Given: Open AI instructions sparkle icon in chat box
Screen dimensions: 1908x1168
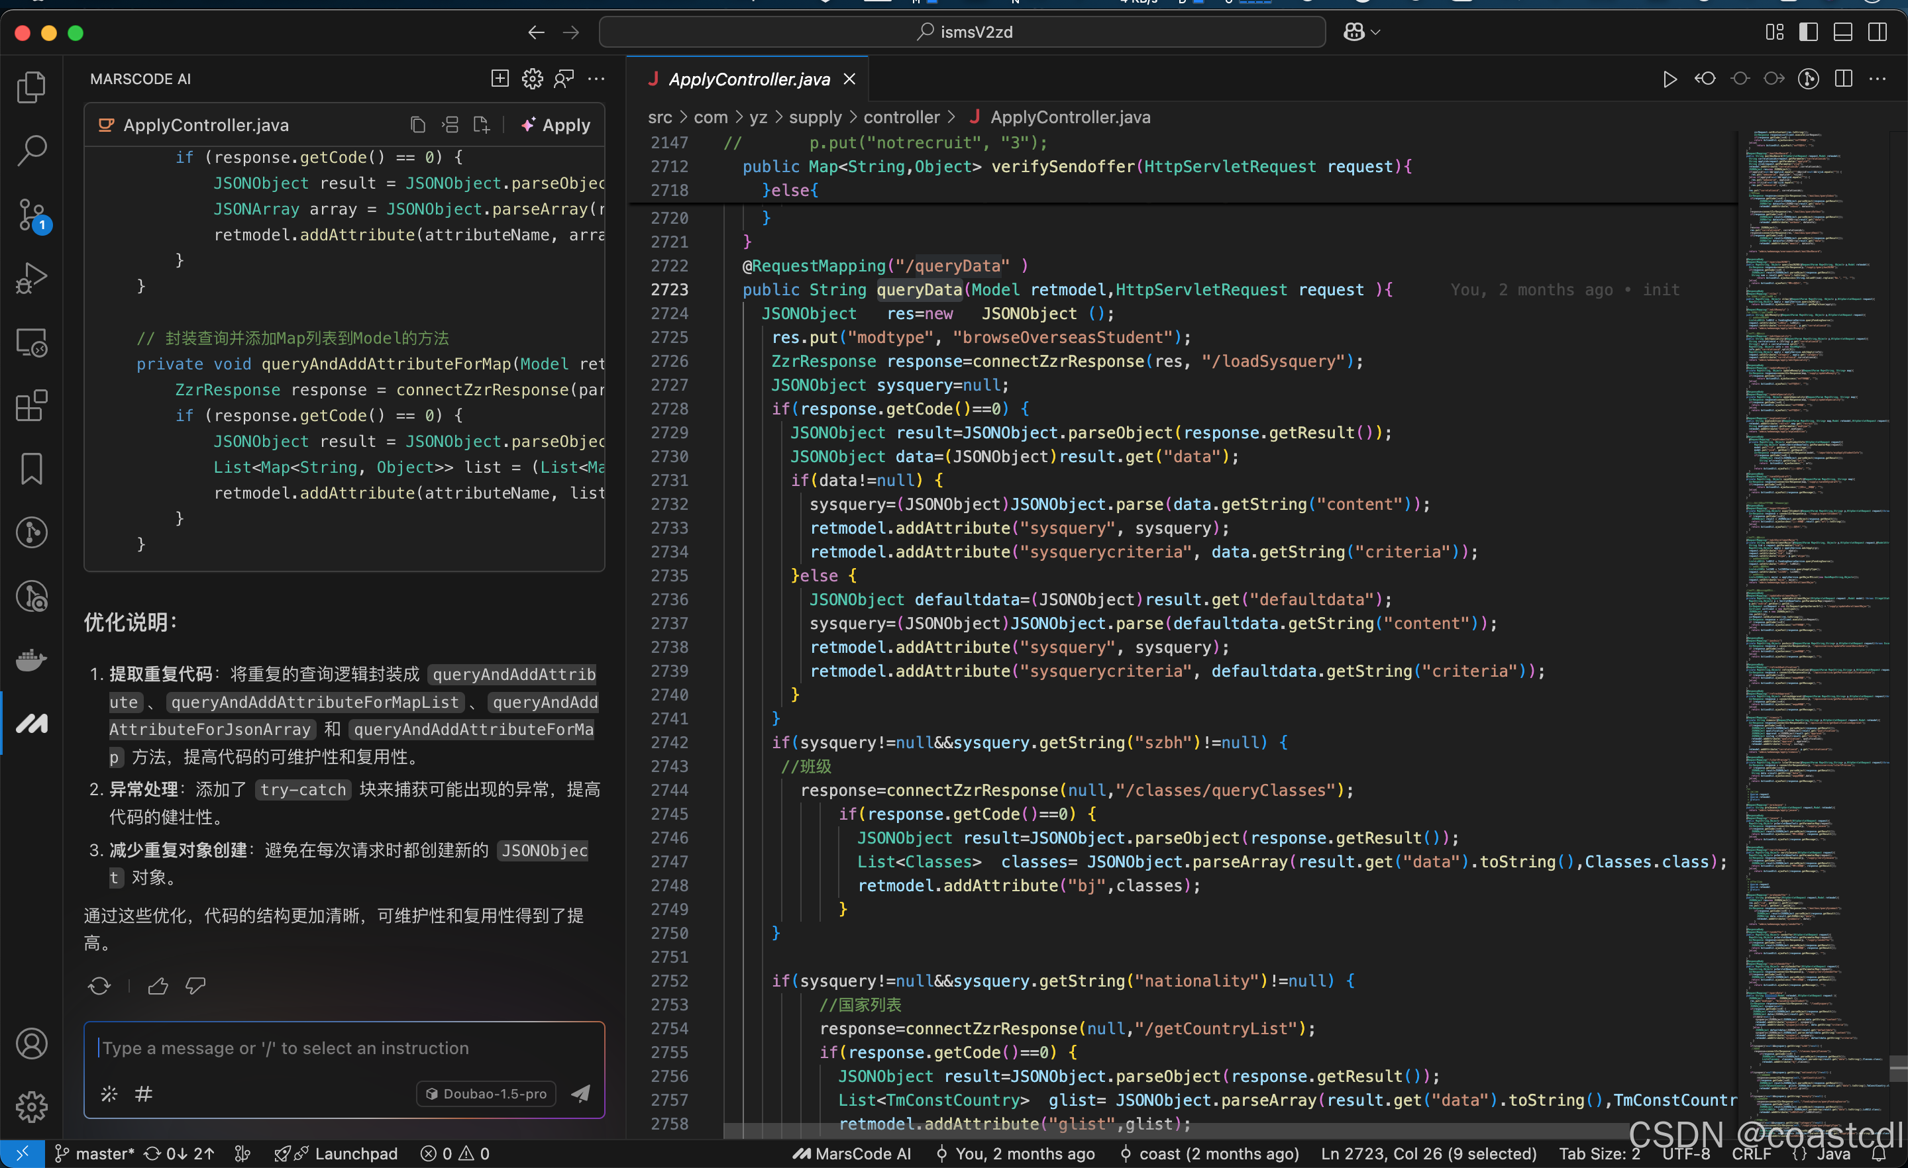Looking at the screenshot, I should [x=109, y=1094].
